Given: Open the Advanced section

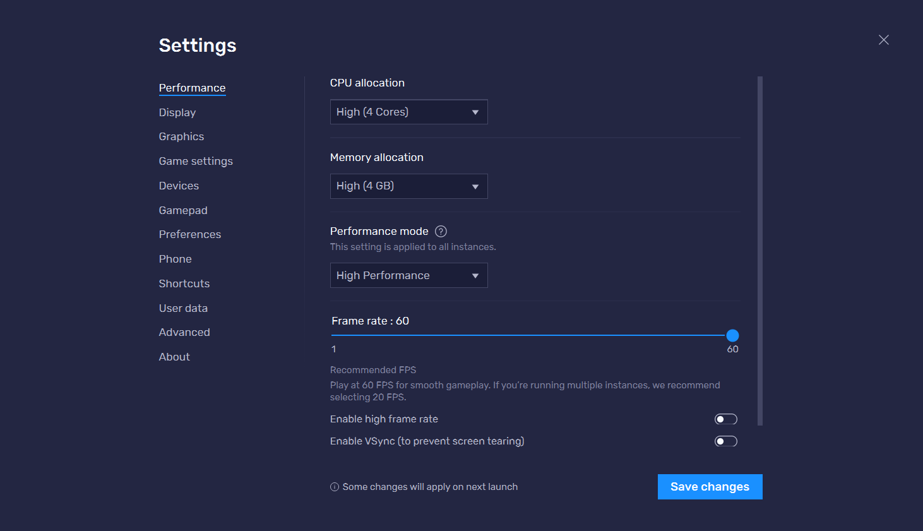Looking at the screenshot, I should click(x=184, y=332).
